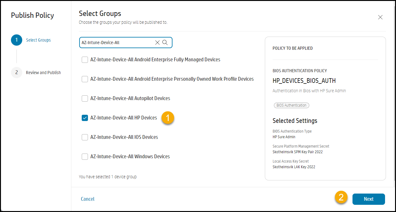The width and height of the screenshot is (396, 212).
Task: Click the Next button
Action: [369, 199]
